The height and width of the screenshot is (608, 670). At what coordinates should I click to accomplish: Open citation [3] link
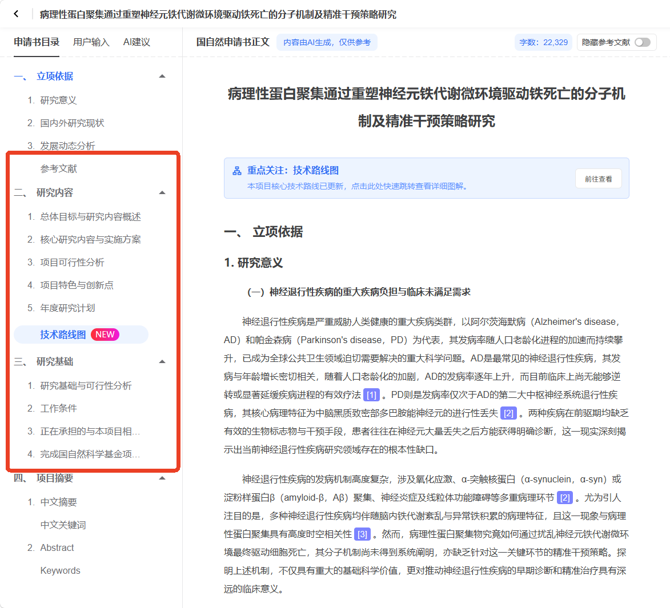pyautogui.click(x=362, y=534)
